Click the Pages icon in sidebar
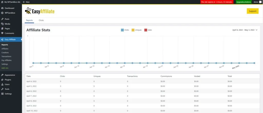This screenshot has width=263, height=113. (2, 29)
